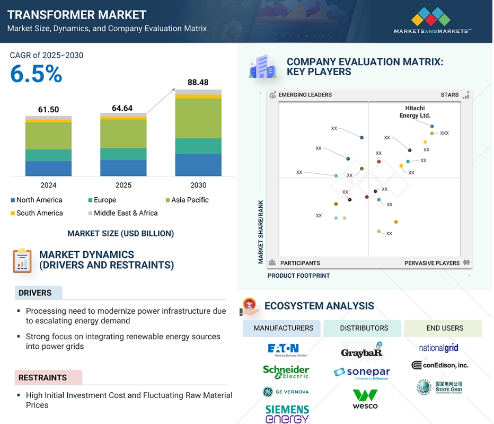Click the State Grid logo
Screen dimensions: 494x424
439,387
